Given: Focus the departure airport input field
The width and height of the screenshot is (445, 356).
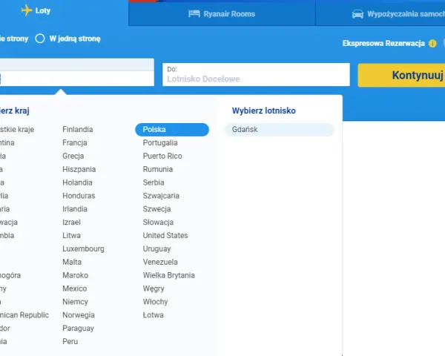Looking at the screenshot, I should pos(77,79).
